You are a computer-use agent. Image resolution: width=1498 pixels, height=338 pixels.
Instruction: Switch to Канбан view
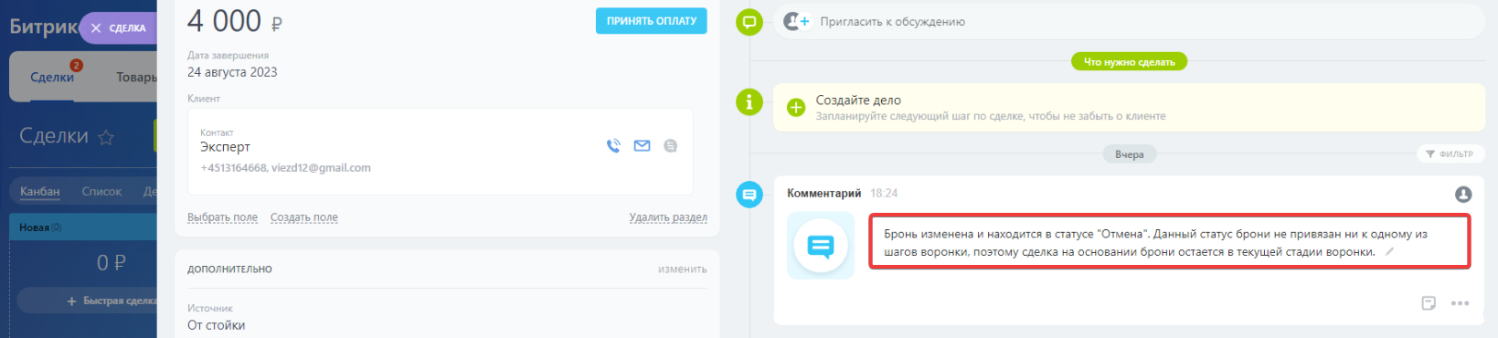40,192
